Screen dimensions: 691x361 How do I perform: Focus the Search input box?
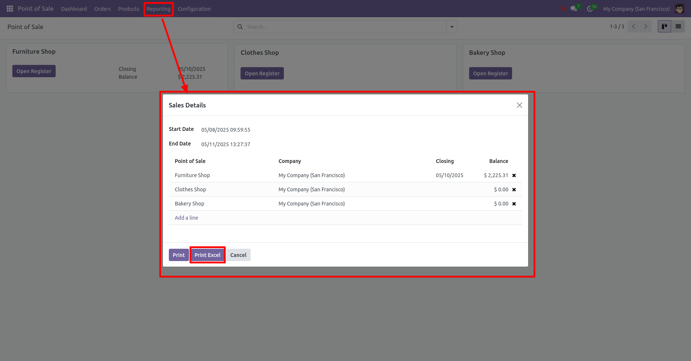[x=345, y=27]
